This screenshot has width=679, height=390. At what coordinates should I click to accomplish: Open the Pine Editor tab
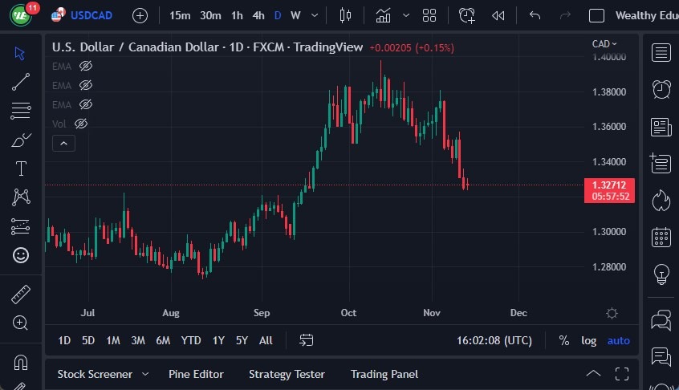[x=196, y=374]
